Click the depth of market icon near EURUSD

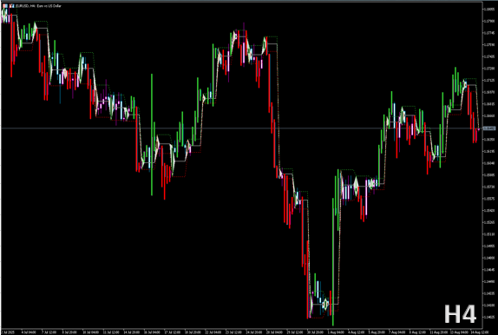pos(11,6)
